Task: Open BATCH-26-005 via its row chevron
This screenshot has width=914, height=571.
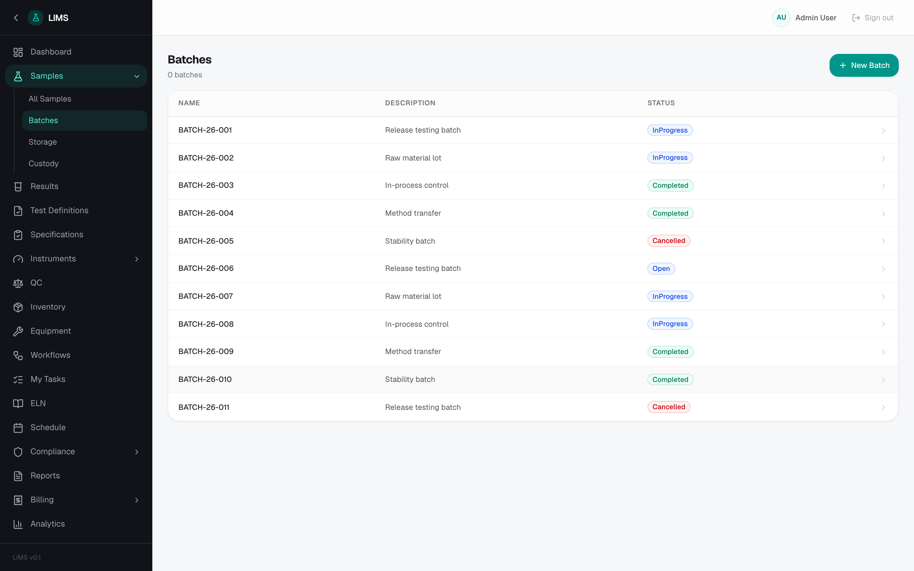Action: pyautogui.click(x=884, y=241)
